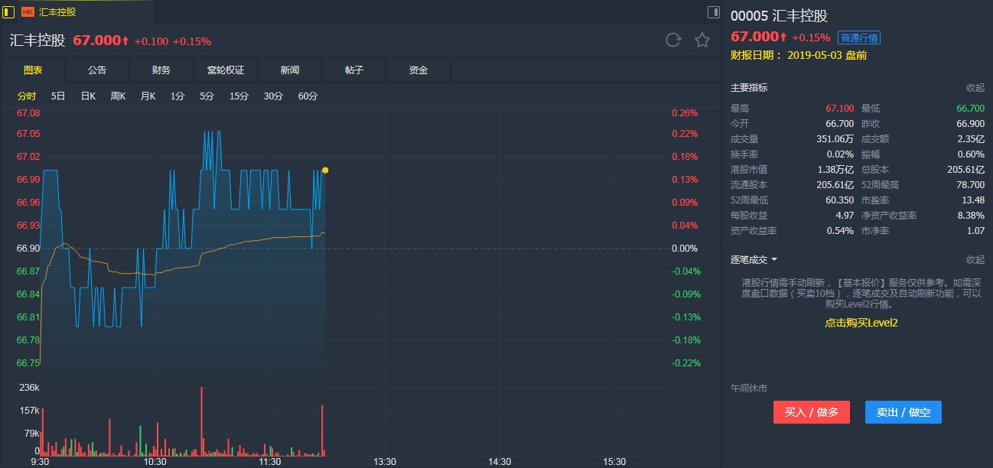Open the 资金 tab
Viewport: 993px width, 468px height.
(x=418, y=70)
